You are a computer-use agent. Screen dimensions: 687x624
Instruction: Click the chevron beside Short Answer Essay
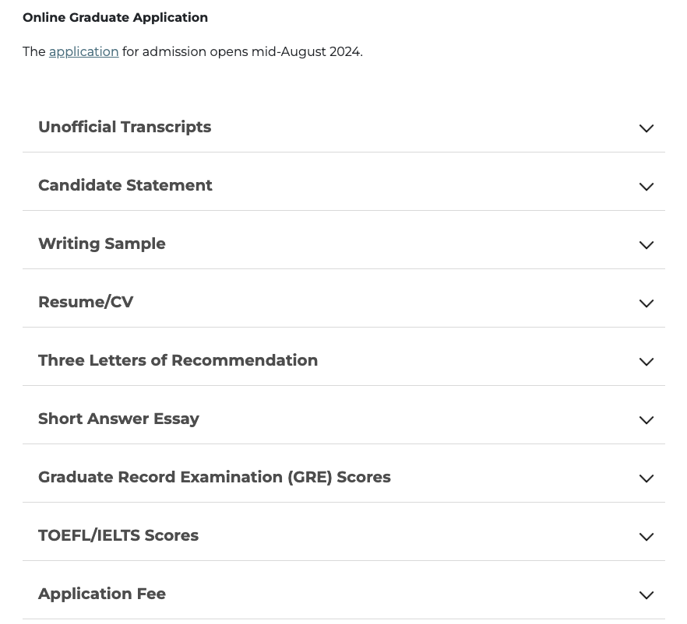646,420
